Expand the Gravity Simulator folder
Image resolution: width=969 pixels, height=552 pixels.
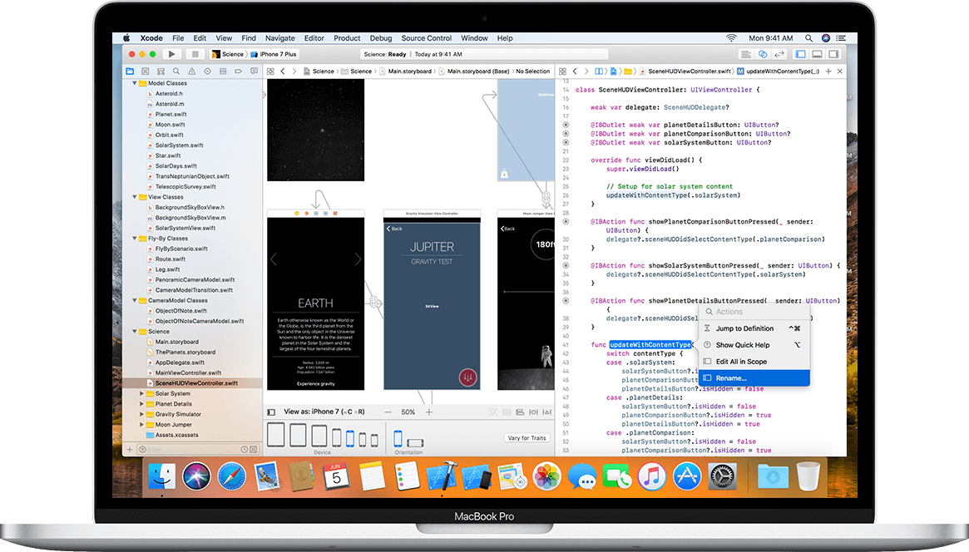142,414
